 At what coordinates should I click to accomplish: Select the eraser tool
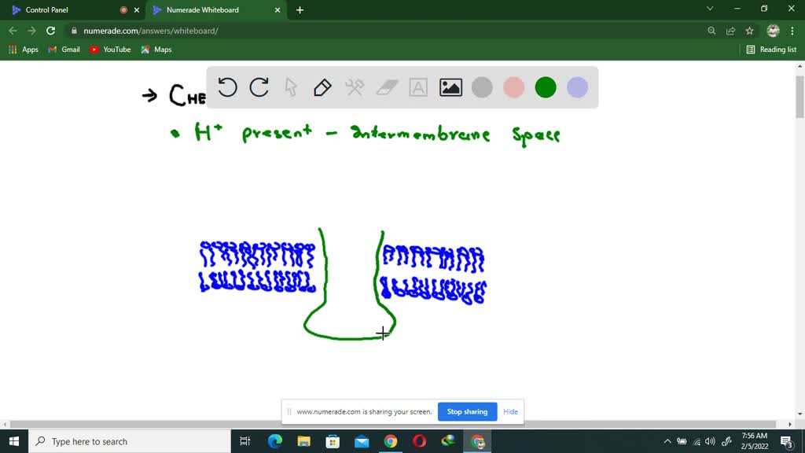[x=387, y=87]
